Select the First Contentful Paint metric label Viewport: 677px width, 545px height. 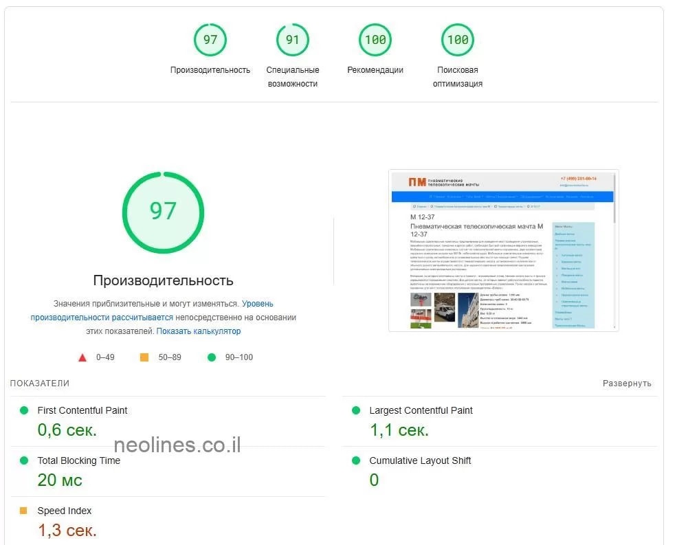click(x=82, y=410)
